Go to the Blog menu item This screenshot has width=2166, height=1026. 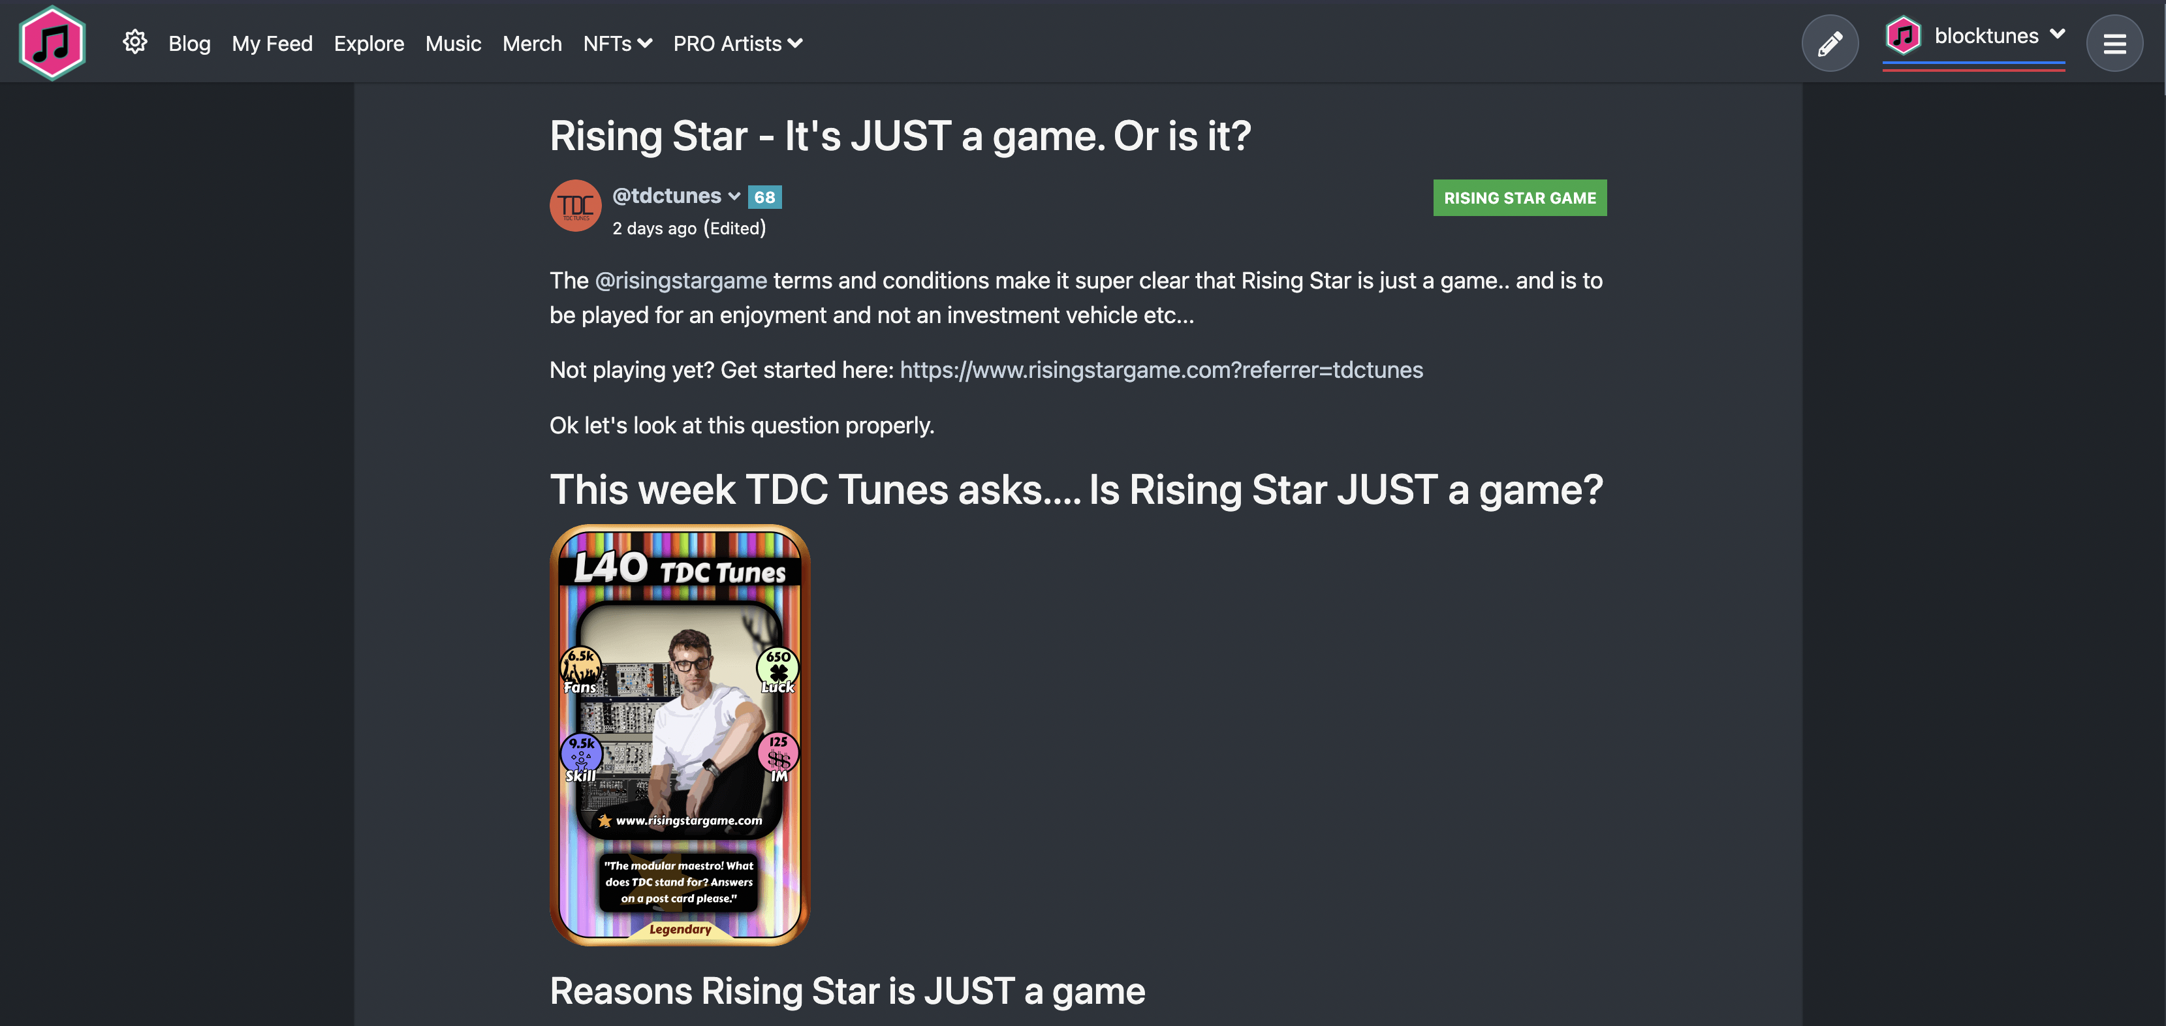point(189,44)
